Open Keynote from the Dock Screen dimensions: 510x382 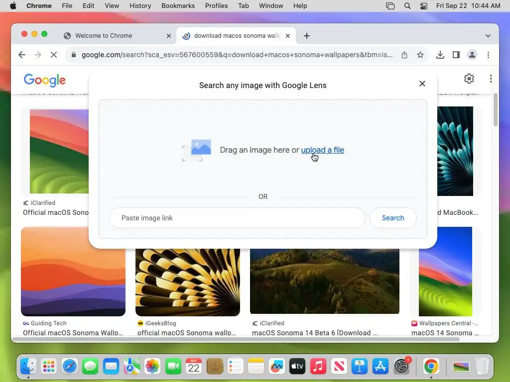point(360,367)
